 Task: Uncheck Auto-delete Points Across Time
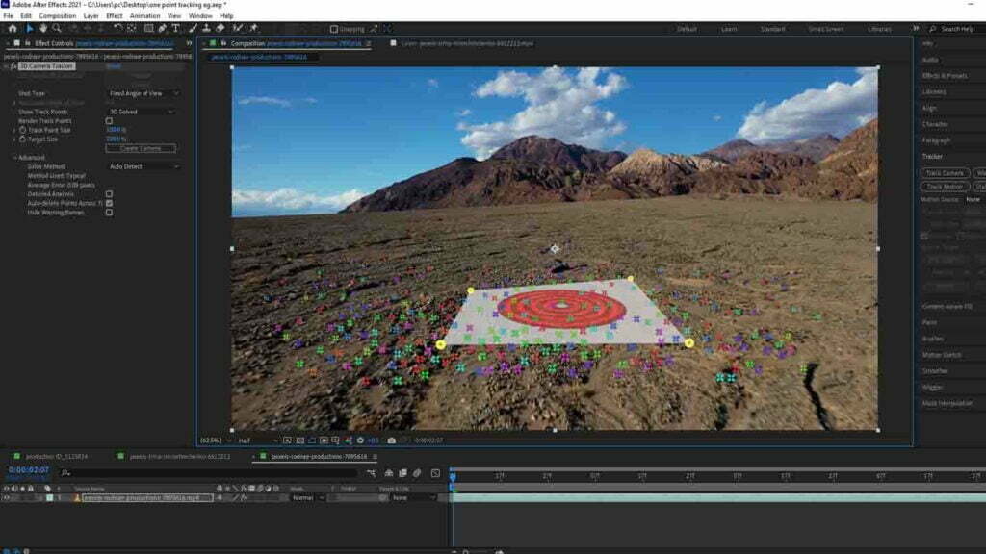(x=109, y=203)
